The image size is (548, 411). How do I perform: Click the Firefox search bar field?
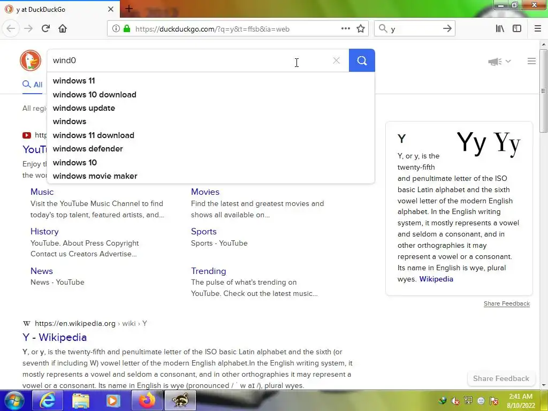415,29
